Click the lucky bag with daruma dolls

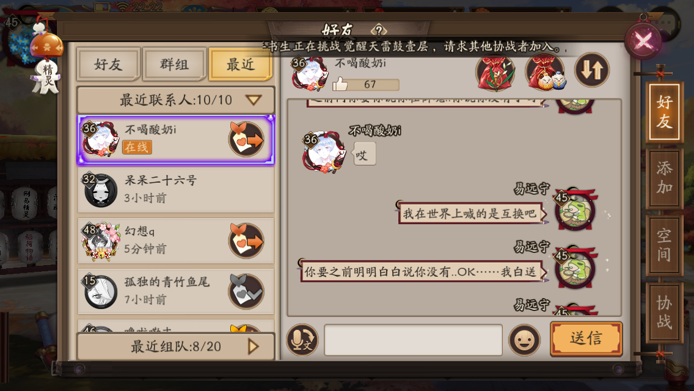(546, 72)
